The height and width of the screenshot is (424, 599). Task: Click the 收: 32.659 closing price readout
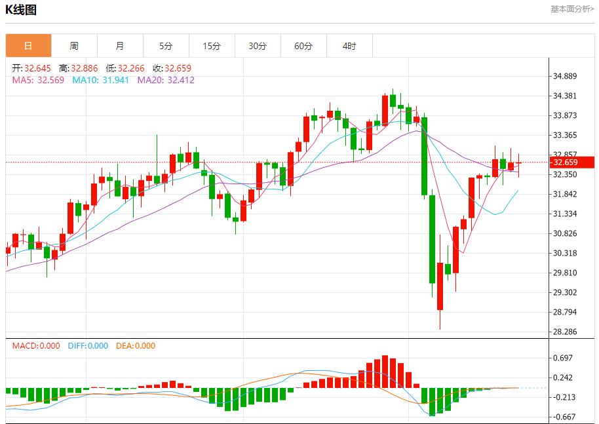coord(172,68)
